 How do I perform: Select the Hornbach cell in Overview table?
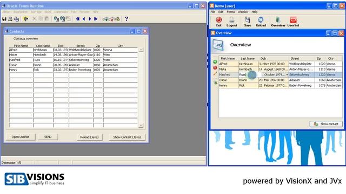tap(248, 70)
